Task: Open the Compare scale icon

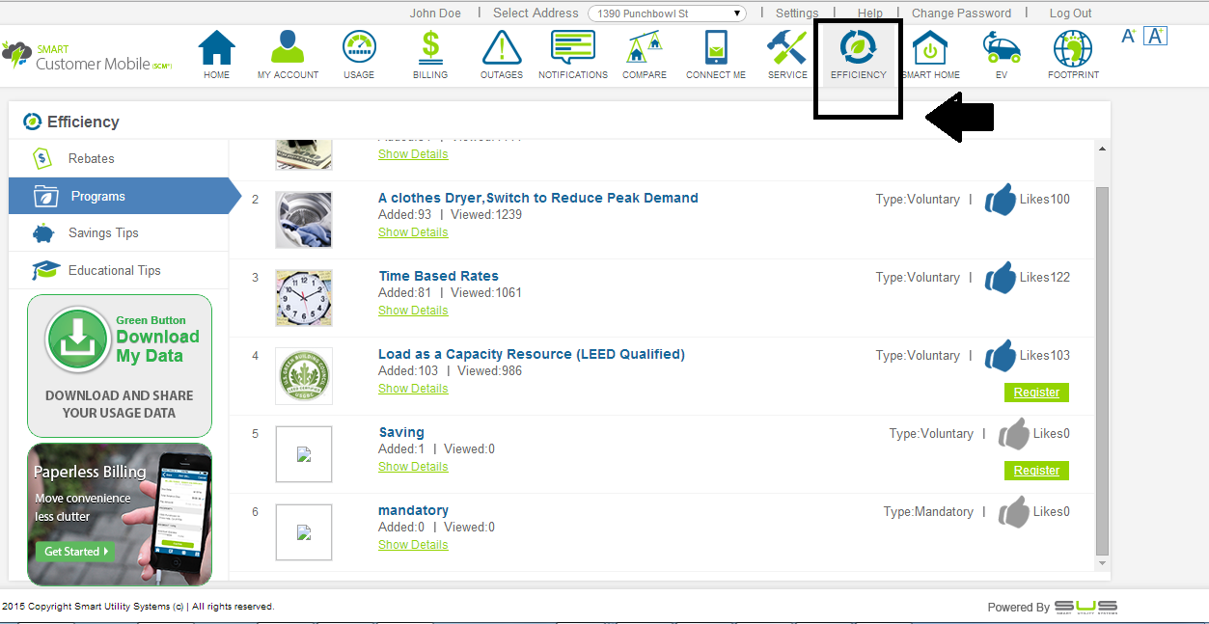Action: pyautogui.click(x=645, y=49)
